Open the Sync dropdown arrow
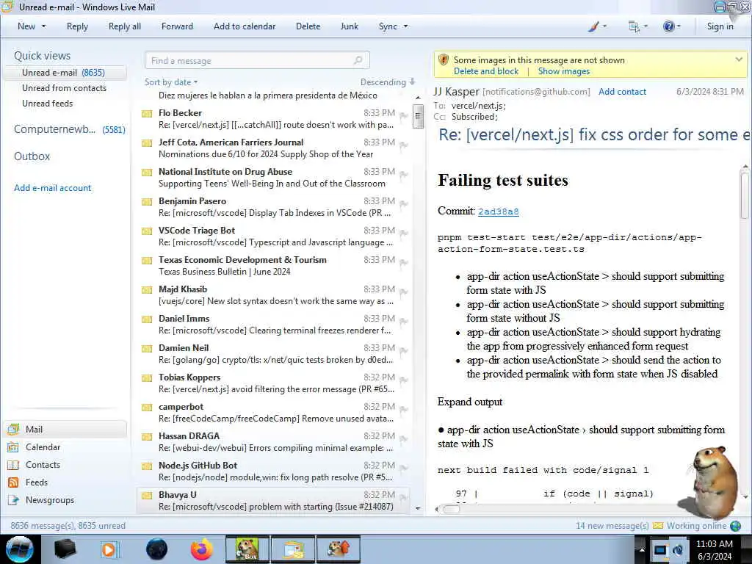This screenshot has width=752, height=564. pos(405,26)
